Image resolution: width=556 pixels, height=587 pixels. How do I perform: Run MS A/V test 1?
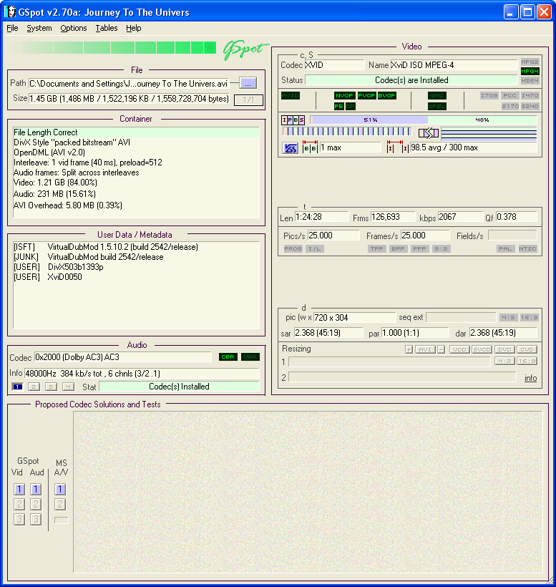click(60, 490)
